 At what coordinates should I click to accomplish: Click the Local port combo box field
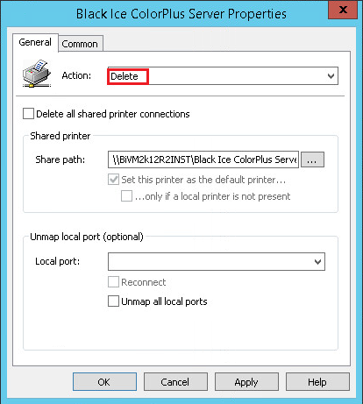(x=217, y=262)
